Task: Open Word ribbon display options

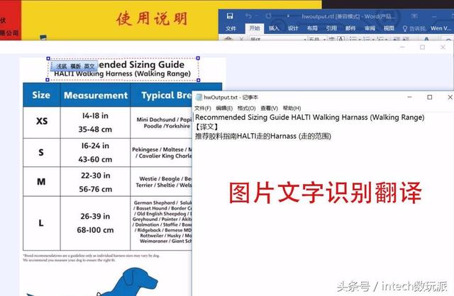Action: click(414, 16)
